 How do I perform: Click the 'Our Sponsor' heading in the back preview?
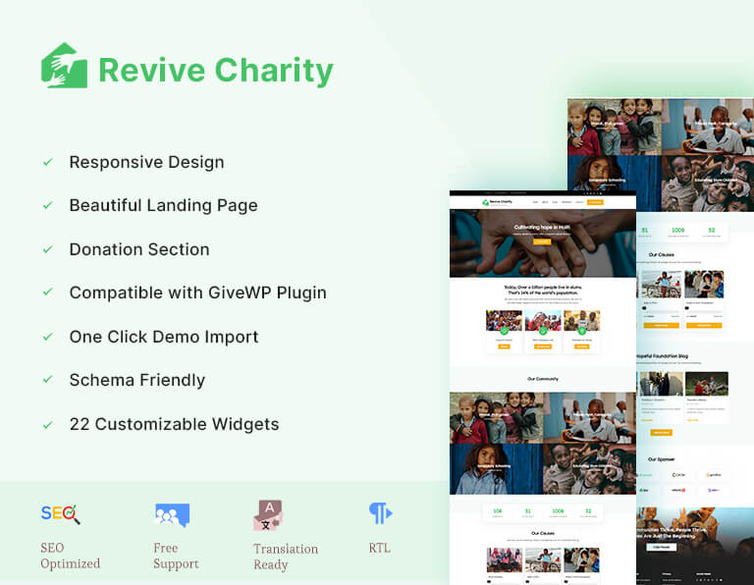(661, 459)
